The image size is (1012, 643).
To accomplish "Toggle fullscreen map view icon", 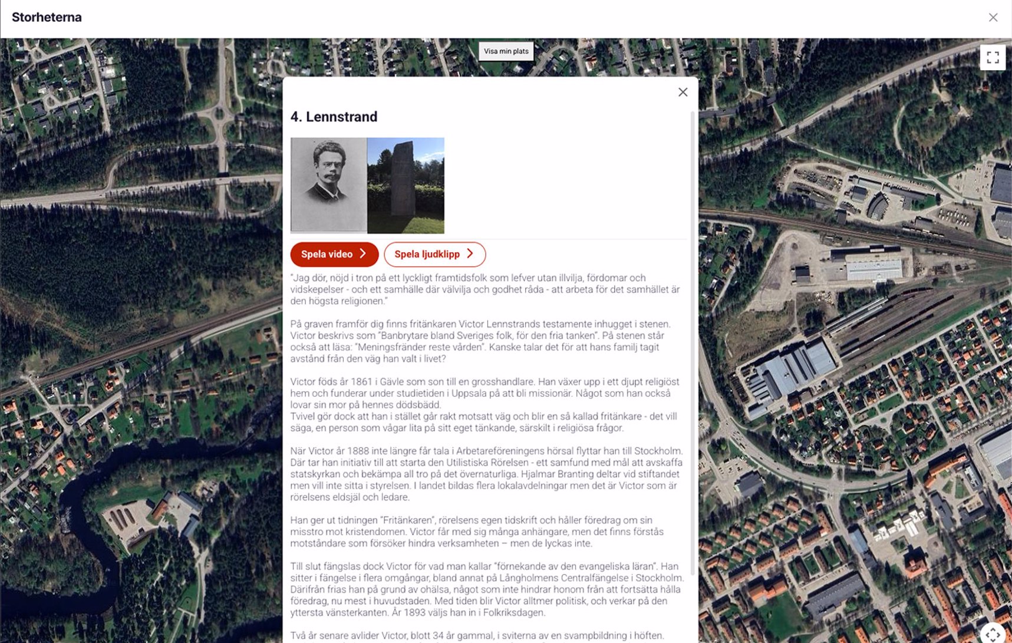I will pos(993,58).
